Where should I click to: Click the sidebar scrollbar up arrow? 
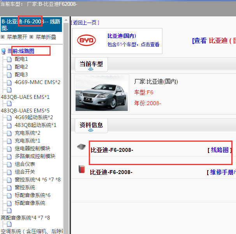click(x=66, y=20)
